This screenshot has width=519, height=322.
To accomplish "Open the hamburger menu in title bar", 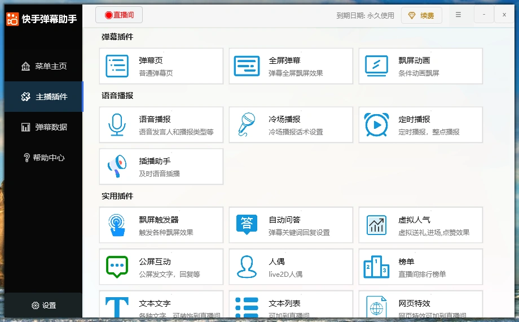I will coord(458,15).
